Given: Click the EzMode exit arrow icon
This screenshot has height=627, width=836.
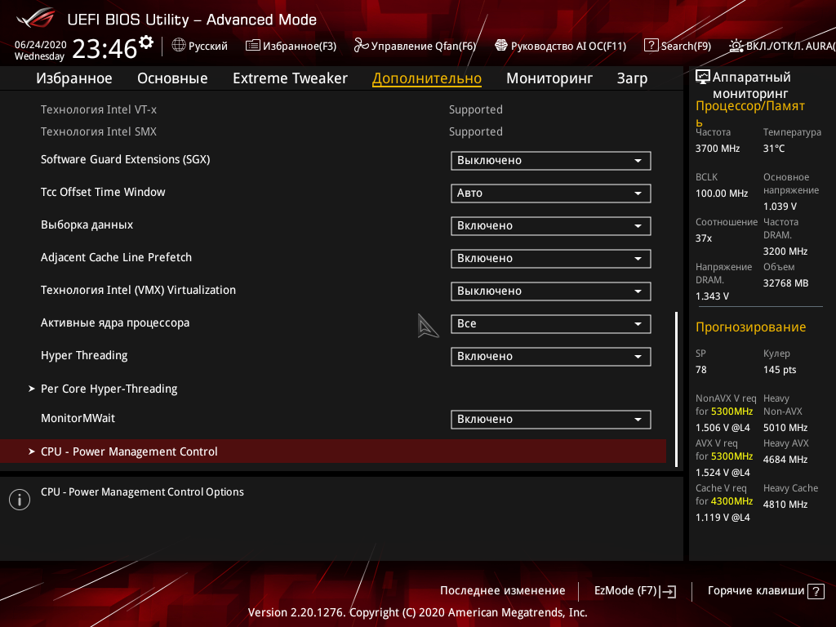Looking at the screenshot, I should pyautogui.click(x=668, y=591).
